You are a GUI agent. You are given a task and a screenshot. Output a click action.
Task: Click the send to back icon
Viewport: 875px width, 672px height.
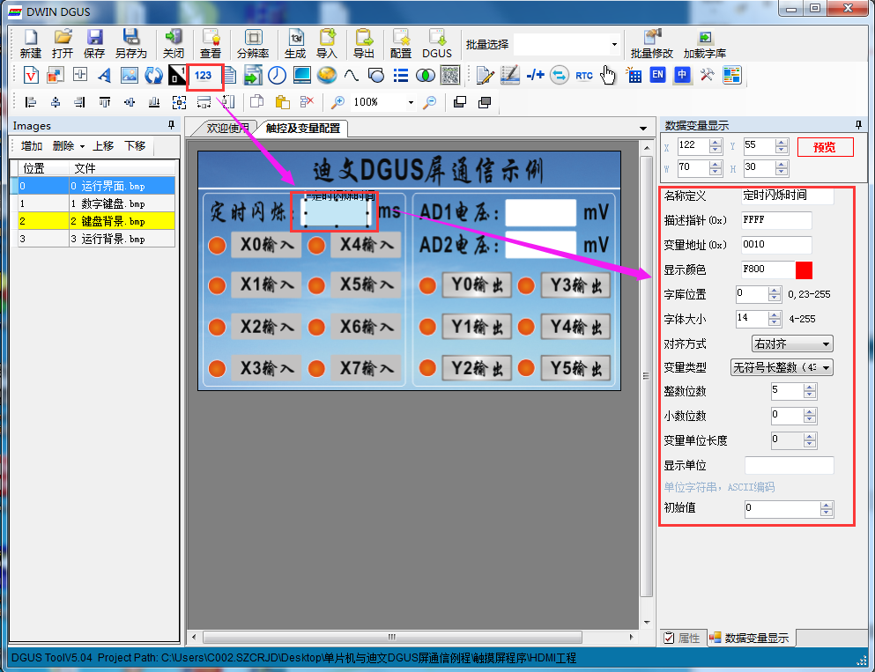click(x=485, y=102)
